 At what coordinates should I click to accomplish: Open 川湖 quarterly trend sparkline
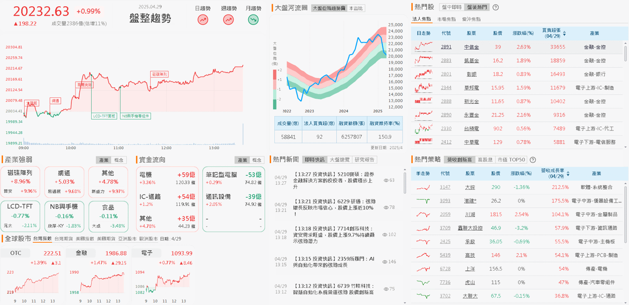tap(424, 214)
